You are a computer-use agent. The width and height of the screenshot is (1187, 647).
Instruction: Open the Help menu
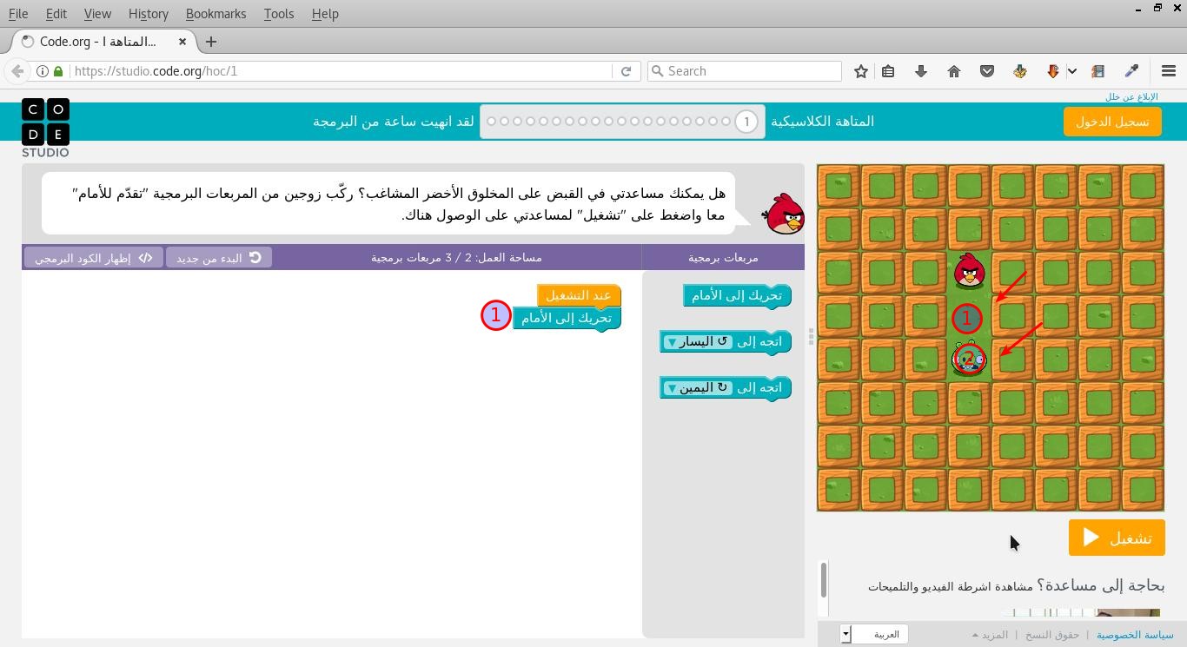click(325, 14)
